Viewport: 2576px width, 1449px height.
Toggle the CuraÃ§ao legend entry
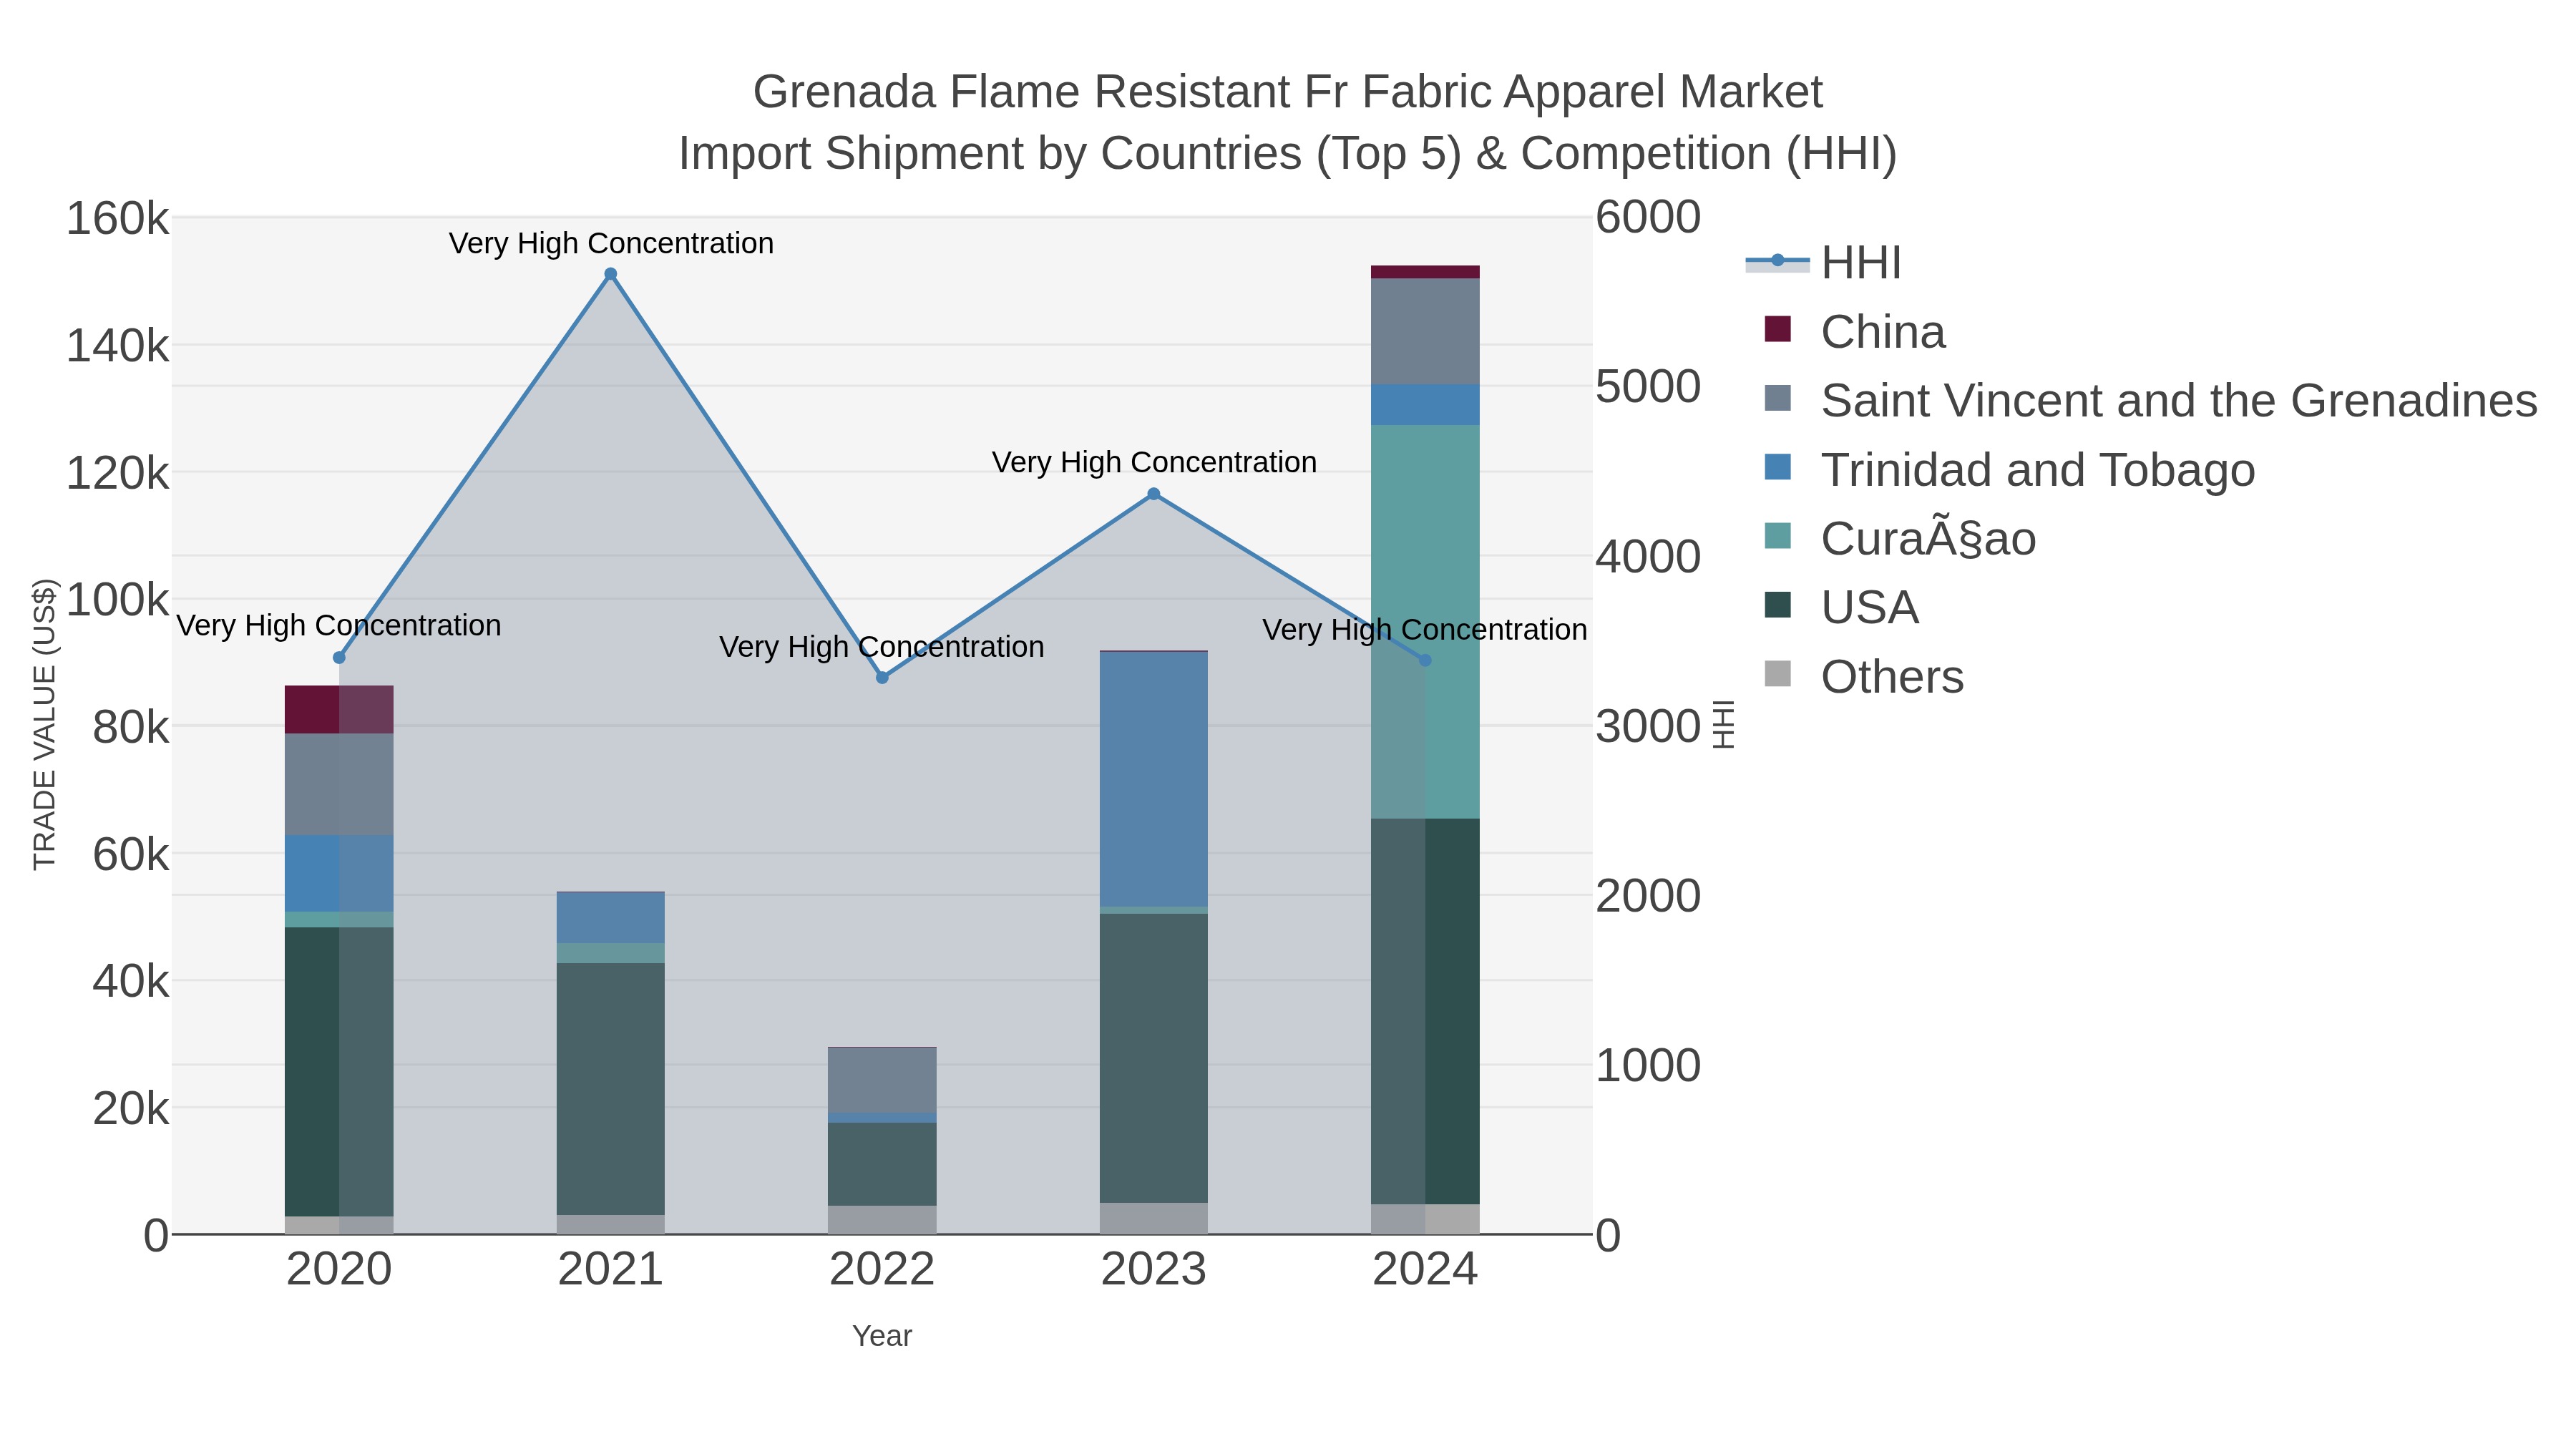click(1900, 539)
